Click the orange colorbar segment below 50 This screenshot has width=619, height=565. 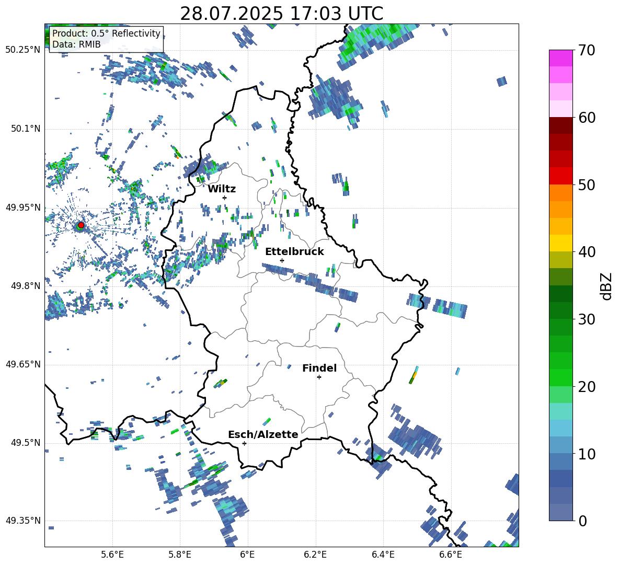coord(560,192)
